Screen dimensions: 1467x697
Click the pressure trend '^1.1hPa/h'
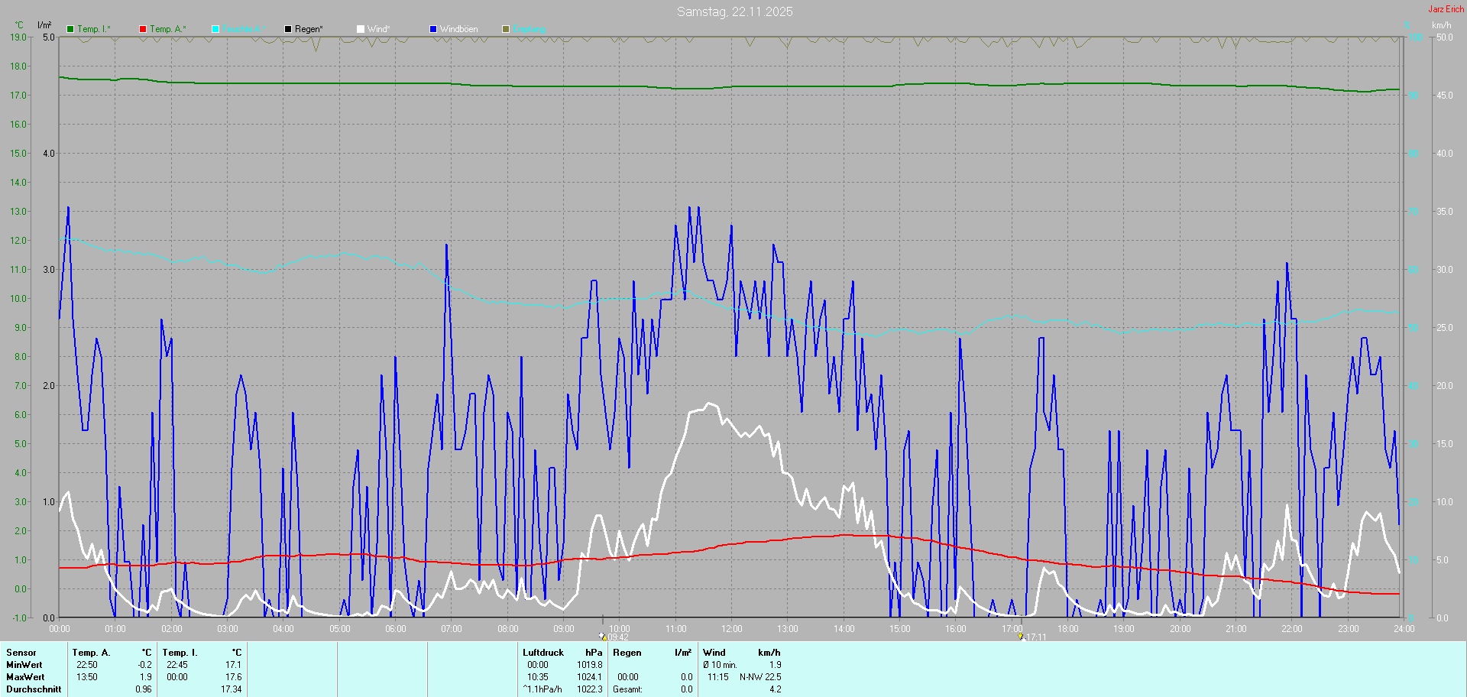pos(542,689)
